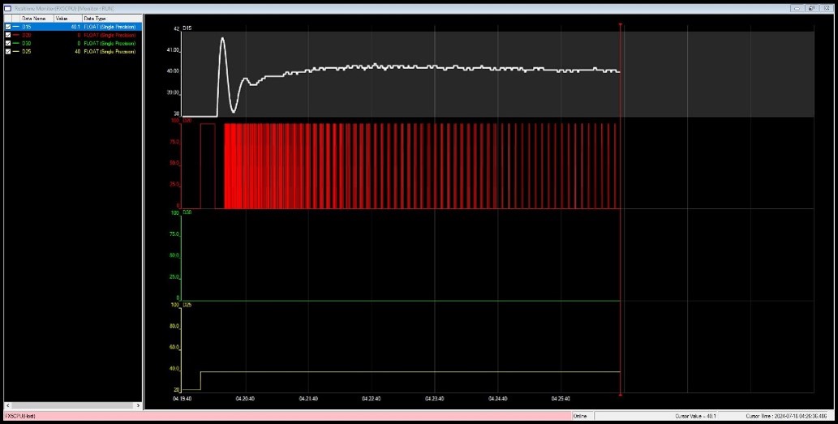This screenshot has height=424, width=838.
Task: Click the minimize button in title bar
Action: click(798, 9)
